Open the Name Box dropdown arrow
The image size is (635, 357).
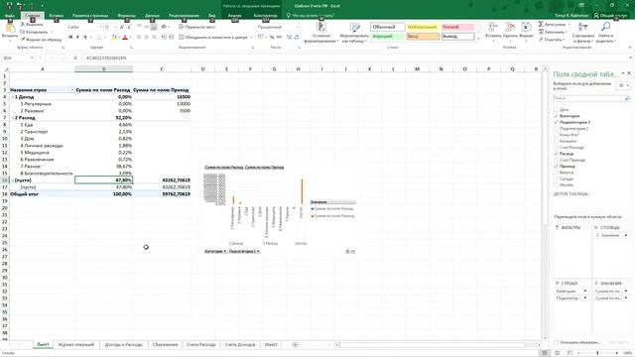(32, 58)
